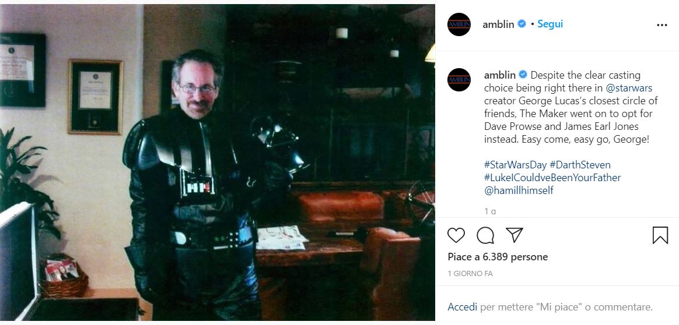The image size is (679, 325).
Task: Like the post with the heart icon
Action: pos(456,235)
